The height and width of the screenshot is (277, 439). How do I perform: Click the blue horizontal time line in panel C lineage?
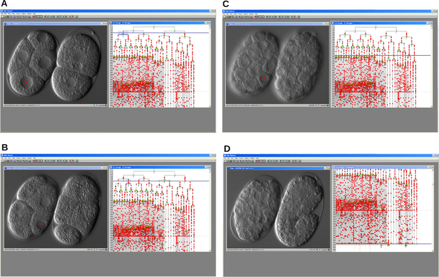point(382,55)
